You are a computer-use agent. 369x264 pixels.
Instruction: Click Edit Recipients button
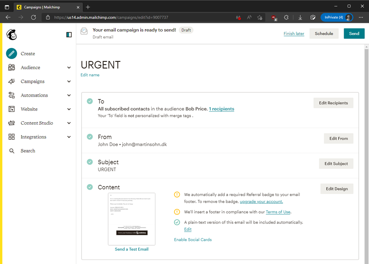click(x=333, y=103)
